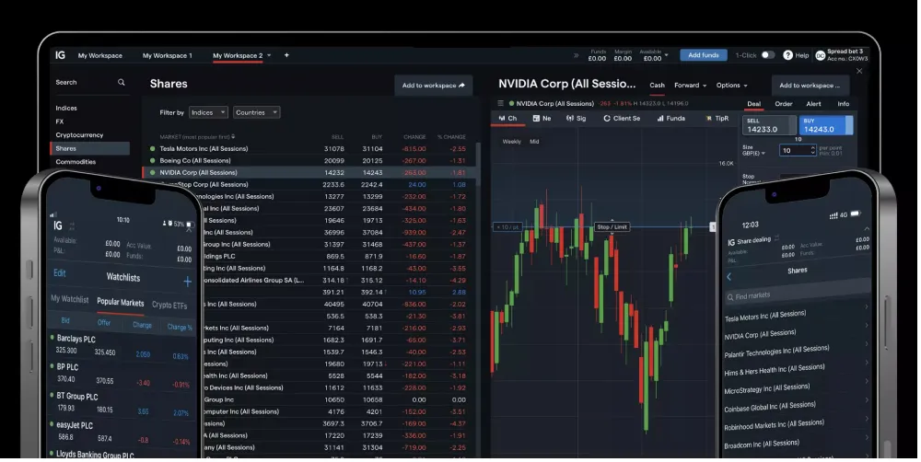Image resolution: width=921 pixels, height=462 pixels.
Task: Click the sidebar Search field
Action: point(90,82)
